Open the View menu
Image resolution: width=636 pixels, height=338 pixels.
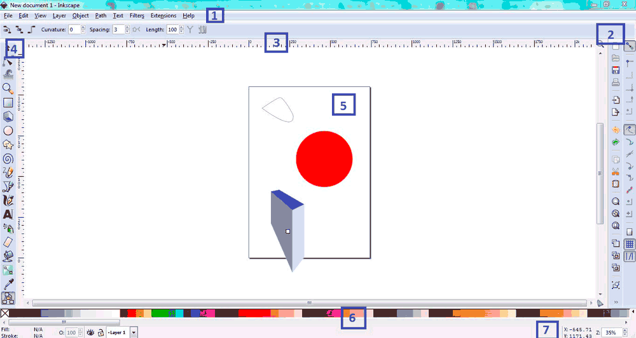[40, 15]
